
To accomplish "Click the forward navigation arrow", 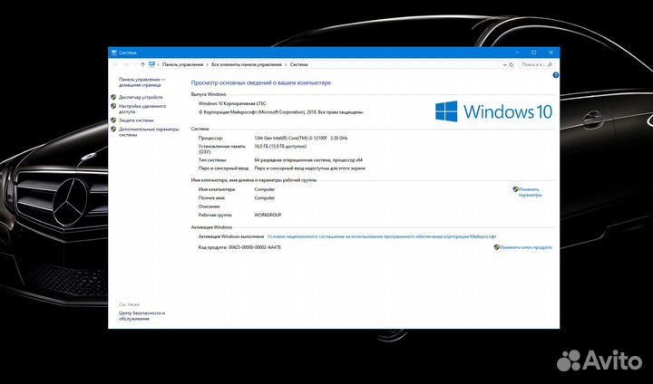I will tap(127, 65).
